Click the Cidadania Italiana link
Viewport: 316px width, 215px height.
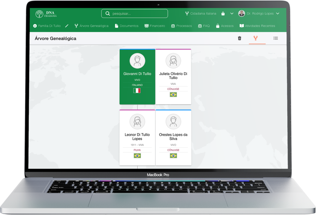coord(201,14)
